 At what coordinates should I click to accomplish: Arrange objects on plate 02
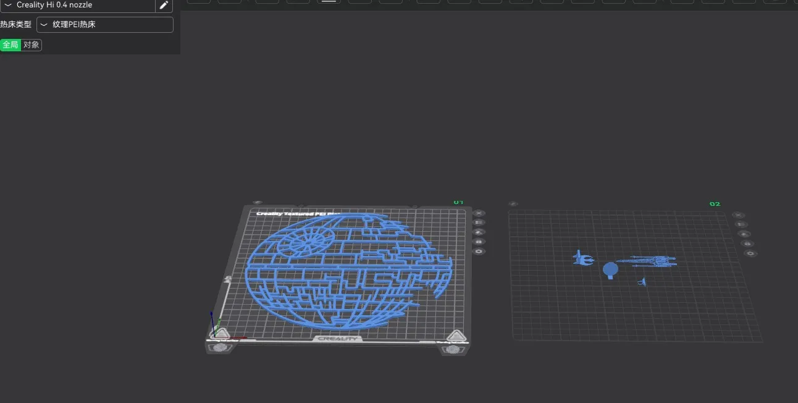pos(741,224)
